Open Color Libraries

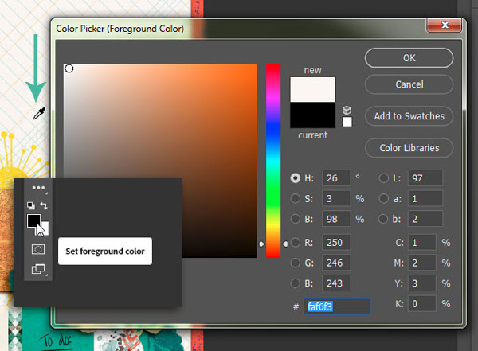pos(409,148)
